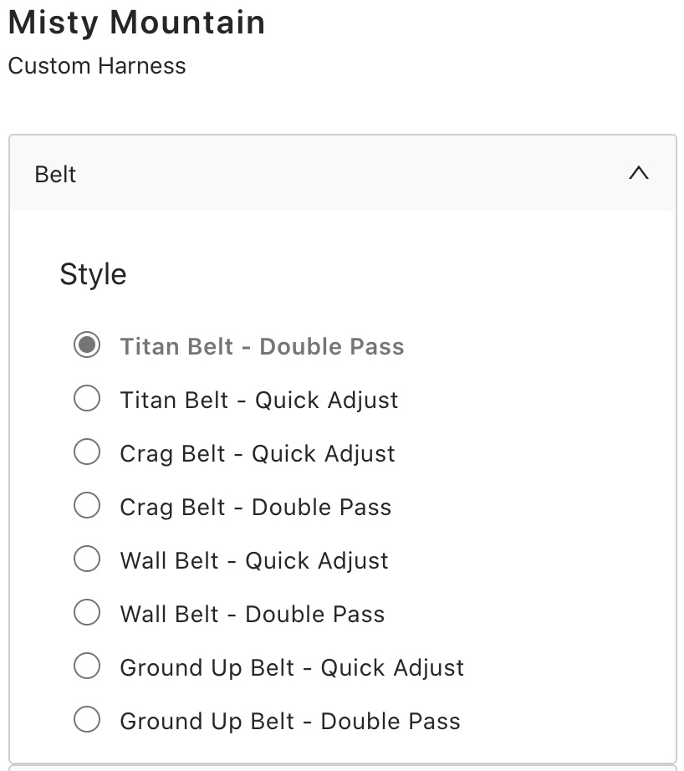Click the "Crag Belt - Double Pass" label text
Viewport: 684px width, 771px height.
point(256,507)
